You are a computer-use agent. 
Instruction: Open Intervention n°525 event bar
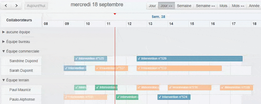(91, 59)
